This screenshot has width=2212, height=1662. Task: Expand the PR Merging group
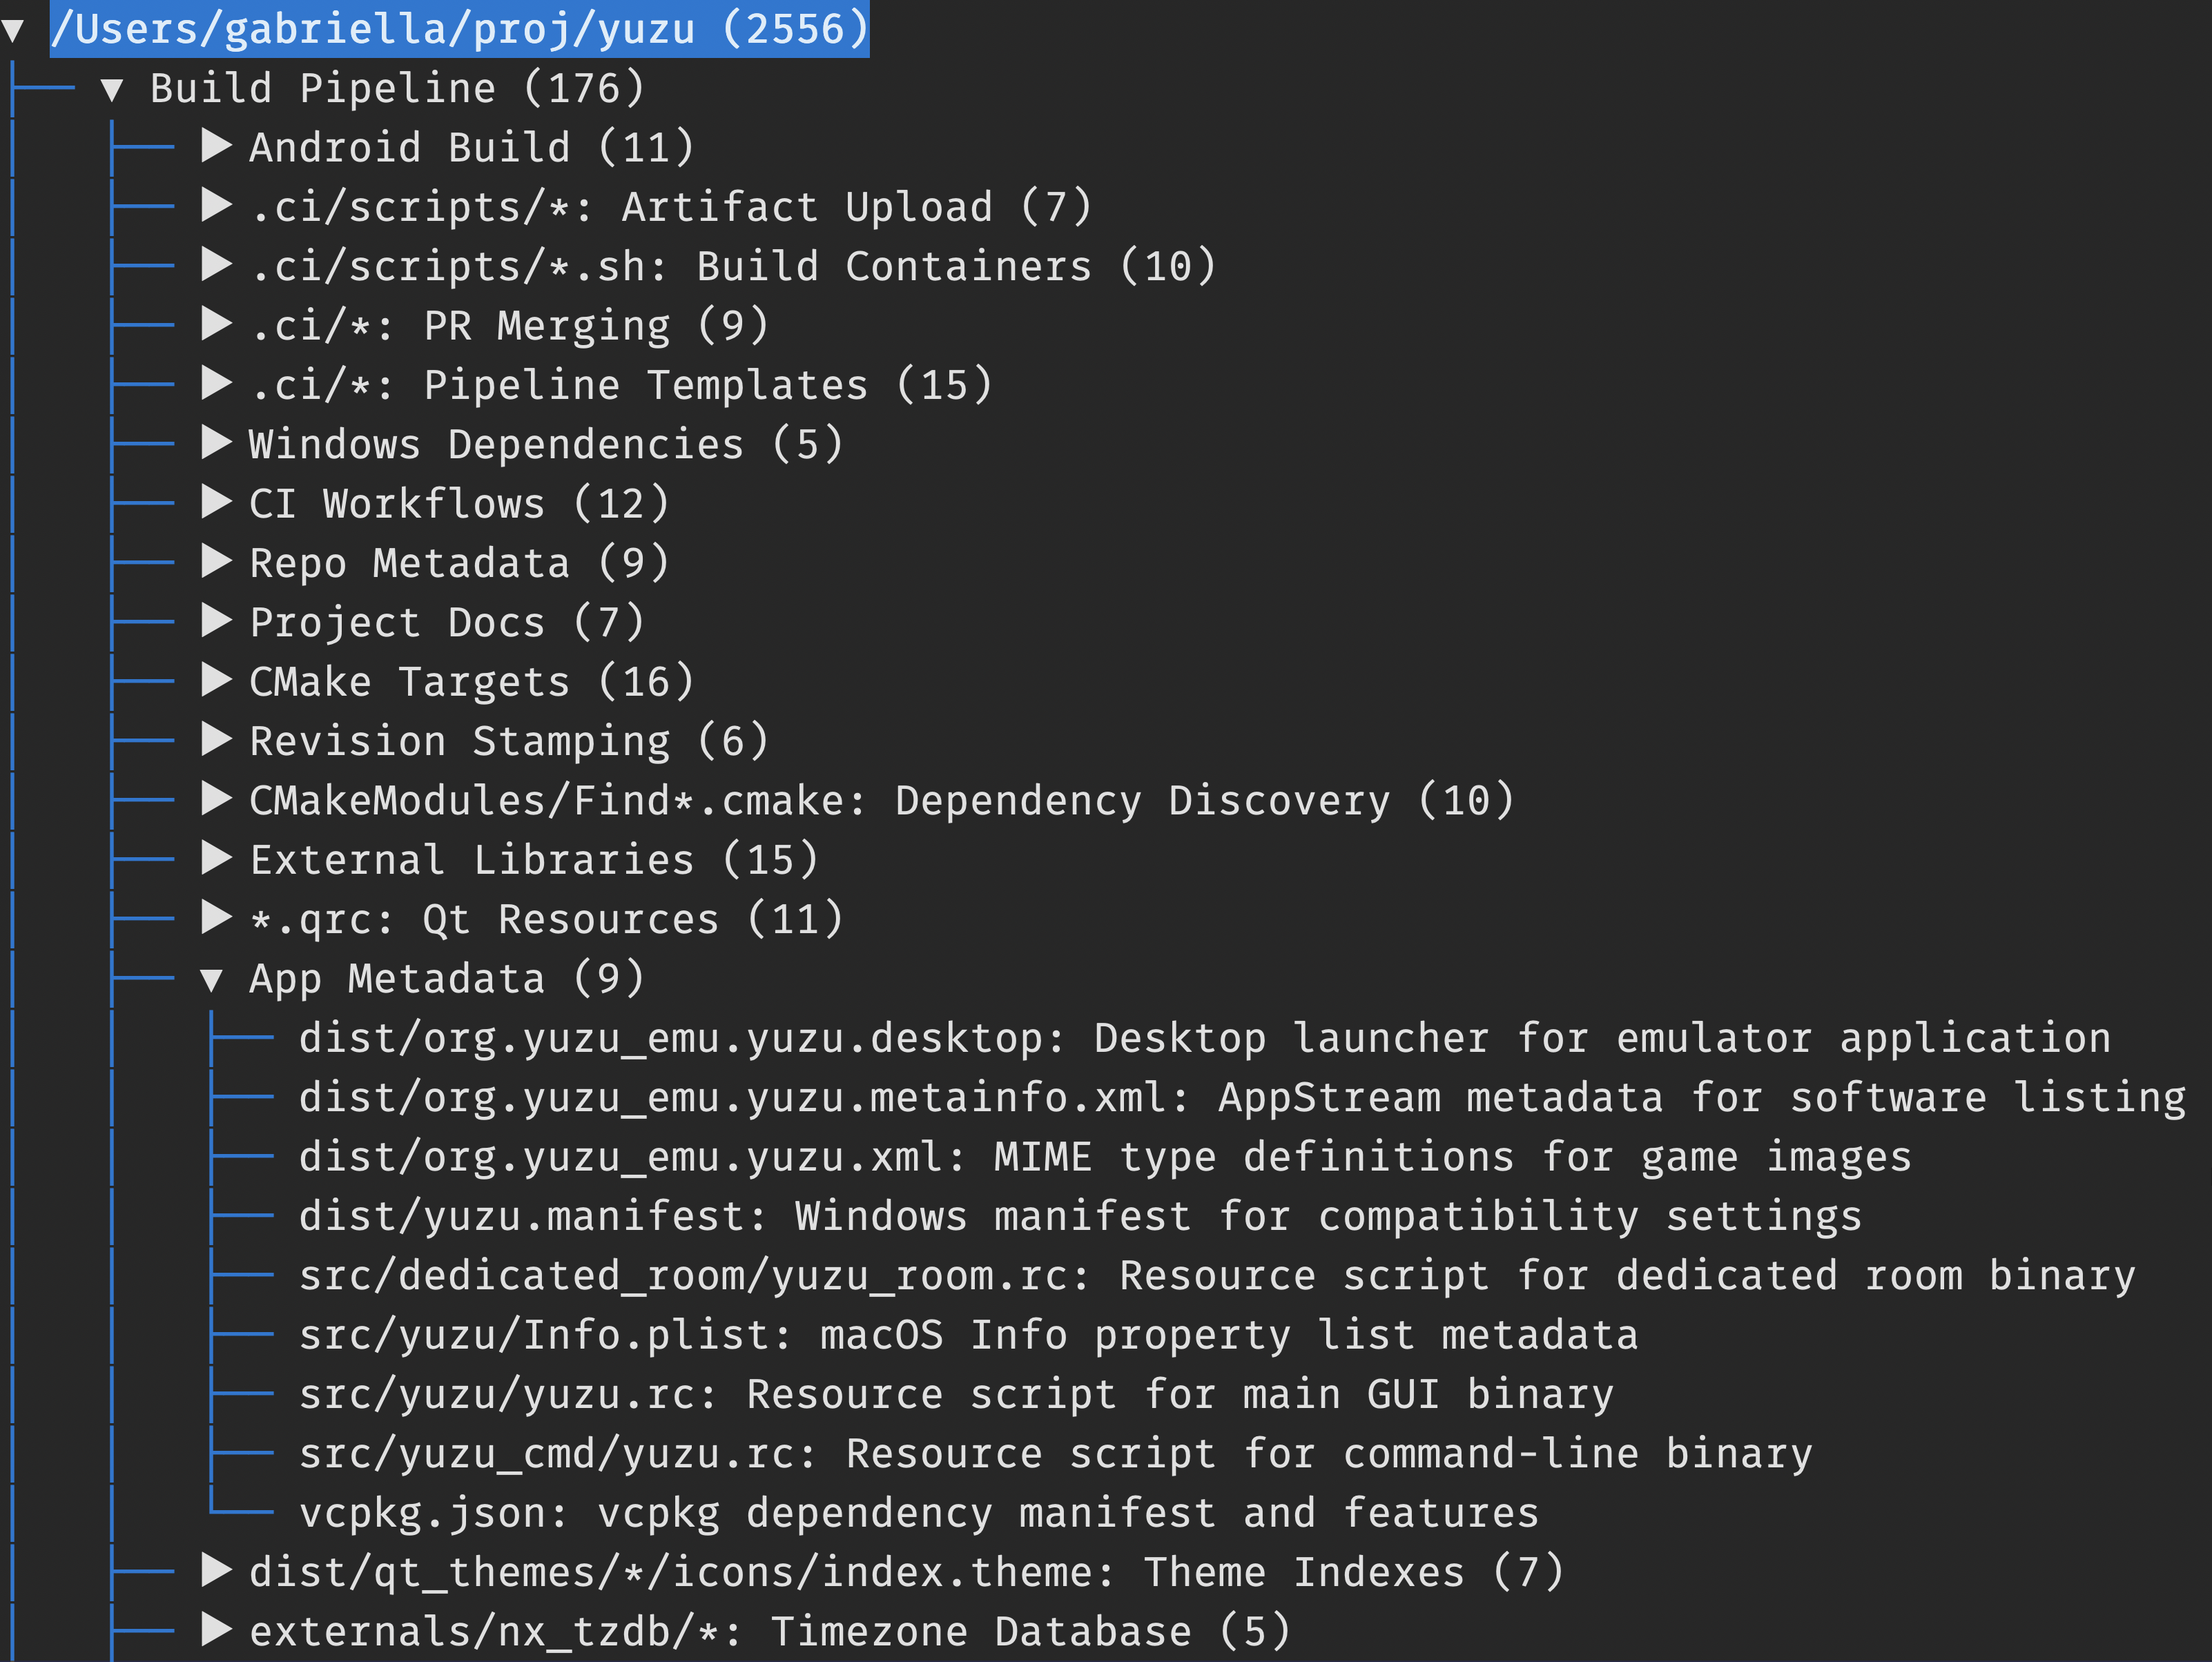216,324
